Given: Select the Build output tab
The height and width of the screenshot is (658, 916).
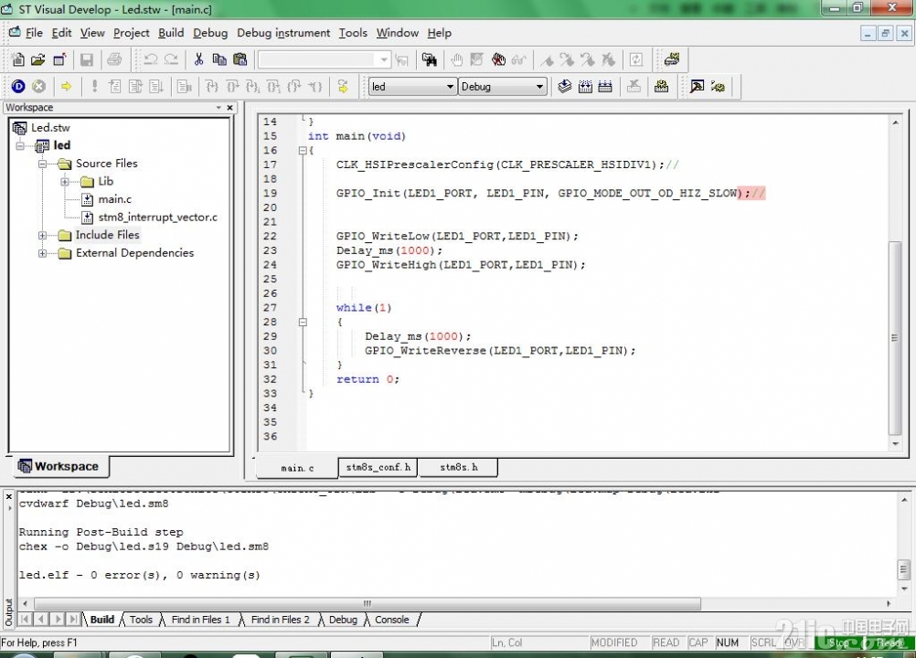Looking at the screenshot, I should coord(102,620).
